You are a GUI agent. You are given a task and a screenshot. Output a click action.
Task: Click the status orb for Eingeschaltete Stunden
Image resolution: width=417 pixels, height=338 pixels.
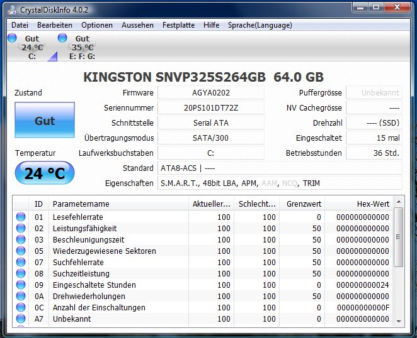[21, 285]
